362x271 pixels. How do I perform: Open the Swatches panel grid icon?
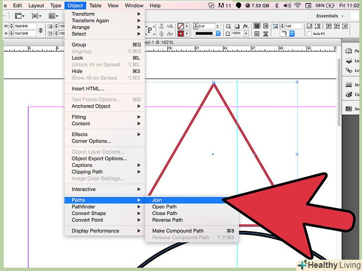coord(349,109)
